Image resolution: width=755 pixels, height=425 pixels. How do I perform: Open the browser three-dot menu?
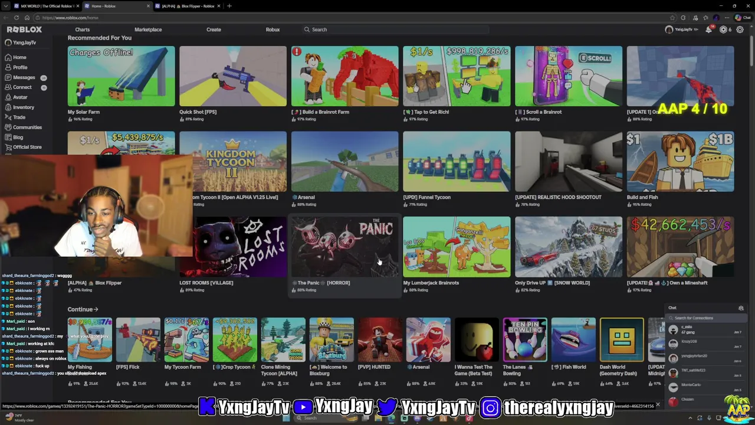727,18
